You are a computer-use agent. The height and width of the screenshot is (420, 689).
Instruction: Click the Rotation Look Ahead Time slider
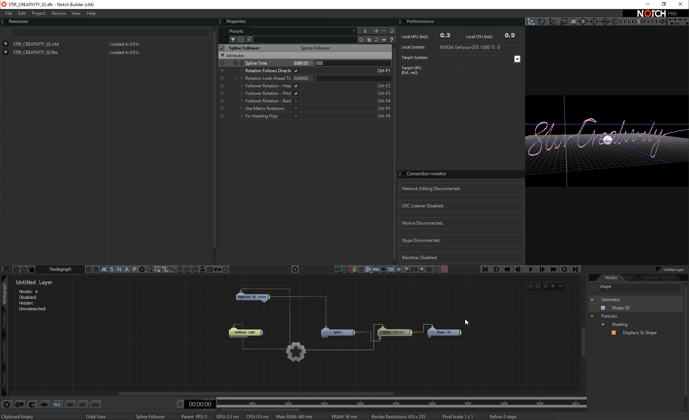(x=353, y=78)
